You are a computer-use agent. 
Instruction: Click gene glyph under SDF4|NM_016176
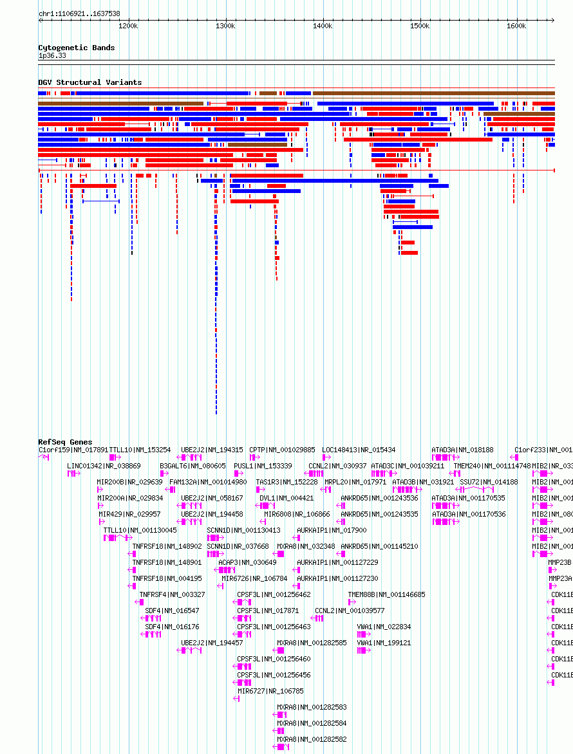pos(151,635)
